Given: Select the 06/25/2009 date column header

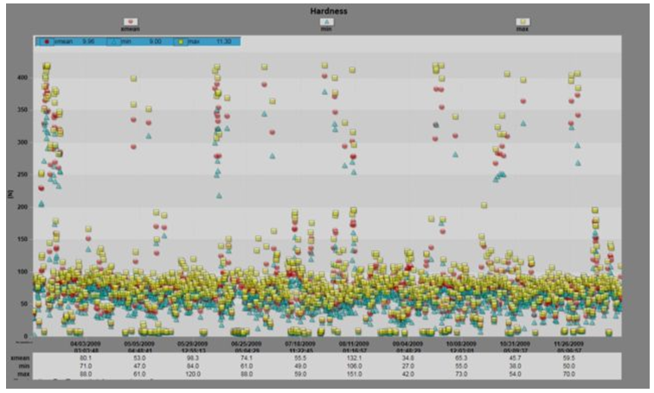Looking at the screenshot, I should coord(247,345).
